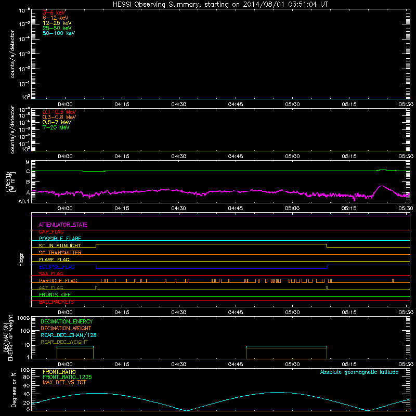Click 05:15 time label under decimation panel
Image resolution: width=416 pixels, height=416 pixels.
click(349, 365)
